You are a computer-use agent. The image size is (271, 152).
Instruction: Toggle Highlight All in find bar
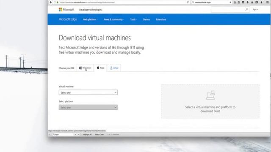[87, 134]
